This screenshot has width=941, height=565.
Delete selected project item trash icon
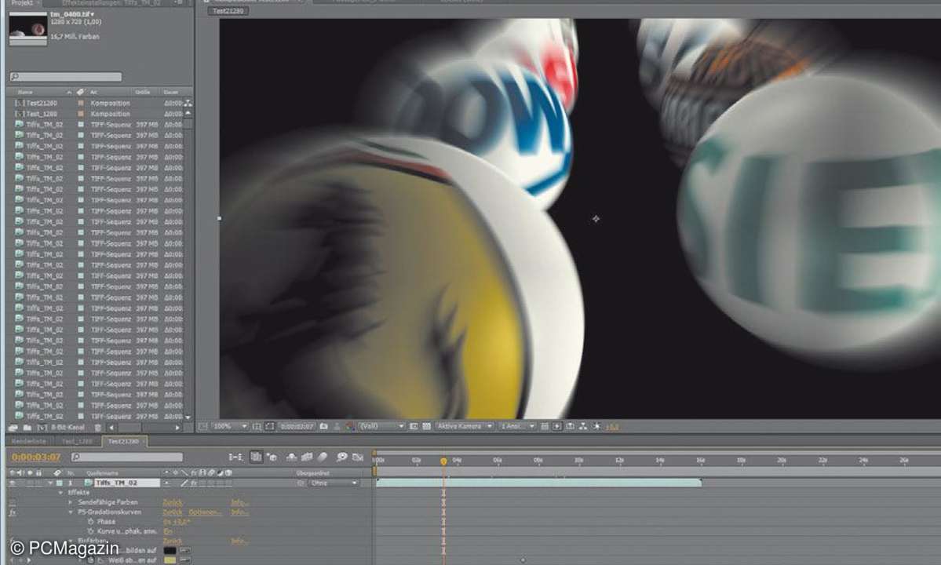point(98,428)
